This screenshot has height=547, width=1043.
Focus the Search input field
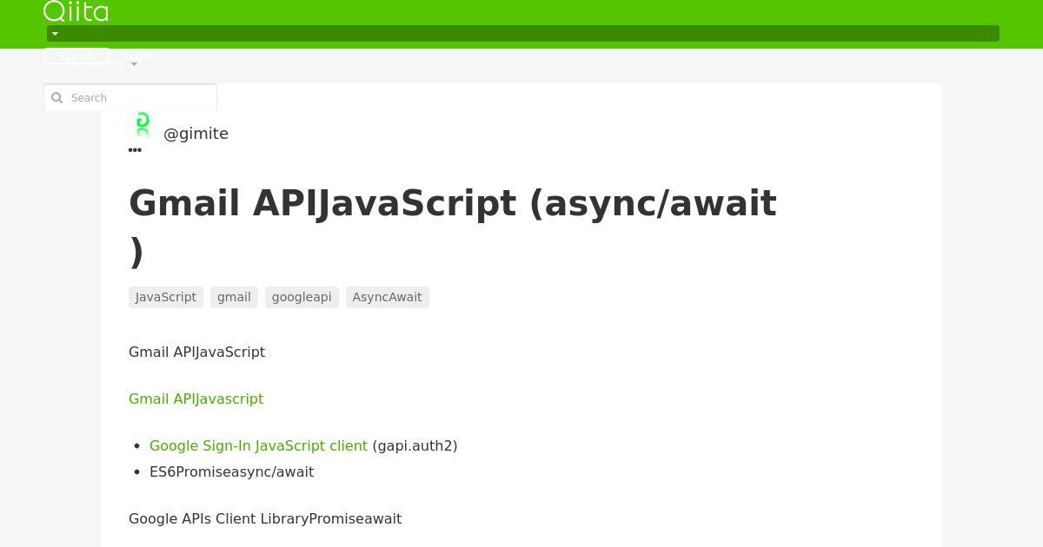pos(130,97)
